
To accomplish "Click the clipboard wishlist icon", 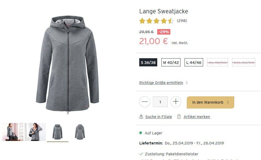I will click(x=179, y=117).
